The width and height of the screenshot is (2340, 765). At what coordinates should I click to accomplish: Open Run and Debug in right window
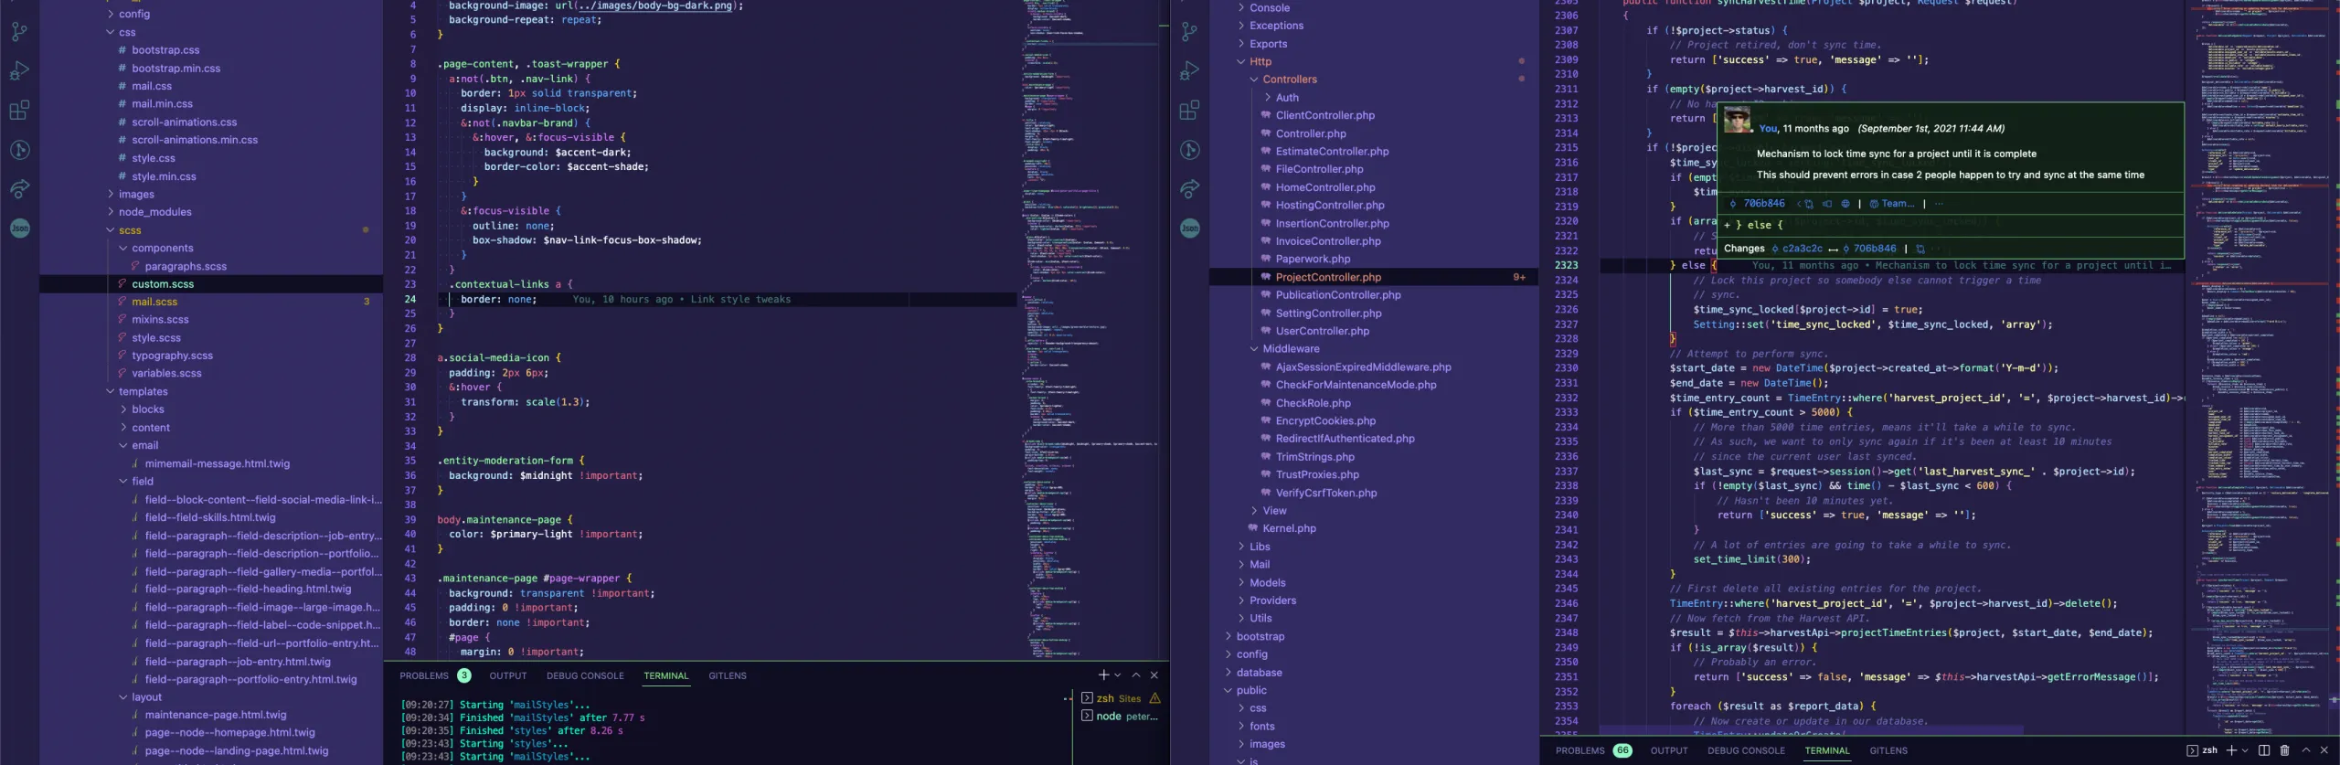[1189, 71]
